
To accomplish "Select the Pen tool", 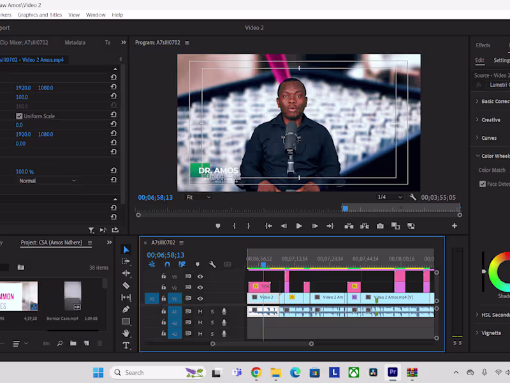I will 126,310.
